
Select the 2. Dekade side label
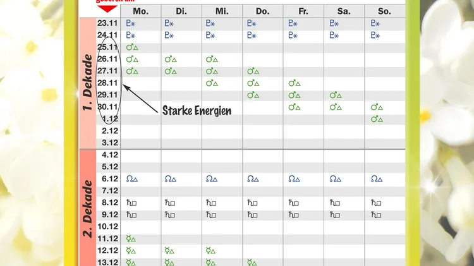pyautogui.click(x=88, y=209)
